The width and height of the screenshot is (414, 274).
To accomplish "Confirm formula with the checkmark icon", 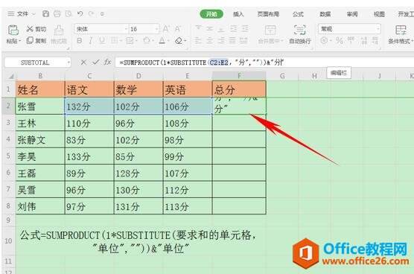I will tap(95, 63).
